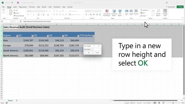Screen dimensions: 185x104
Task: Close the Row Height dialog
Action: click(99, 46)
